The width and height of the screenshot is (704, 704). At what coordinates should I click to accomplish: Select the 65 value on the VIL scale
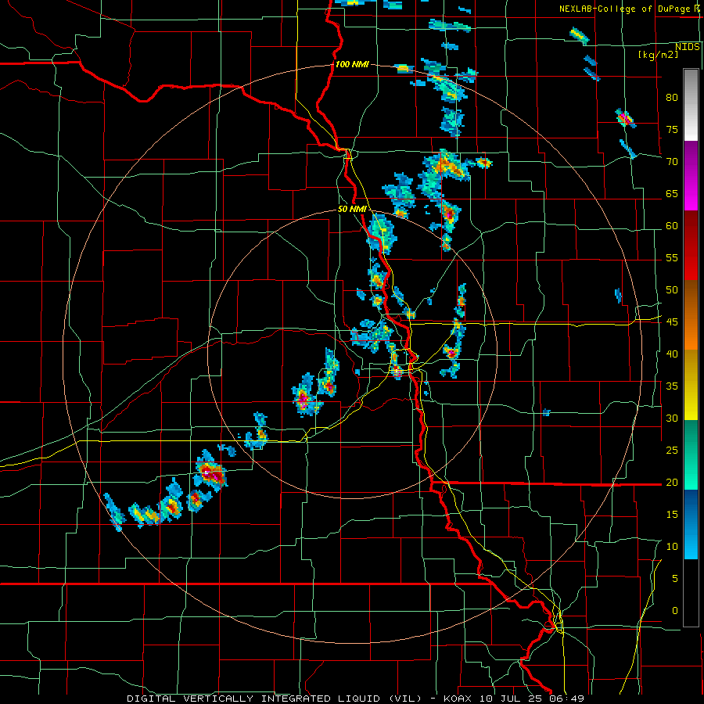pos(672,193)
